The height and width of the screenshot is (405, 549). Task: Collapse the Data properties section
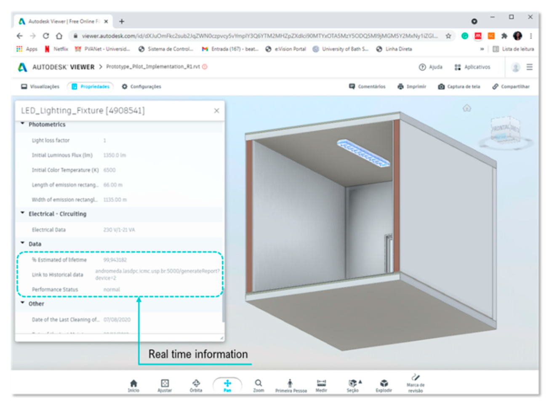[23, 243]
